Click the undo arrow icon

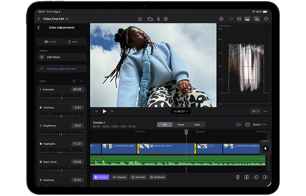pyautogui.click(x=221, y=19)
